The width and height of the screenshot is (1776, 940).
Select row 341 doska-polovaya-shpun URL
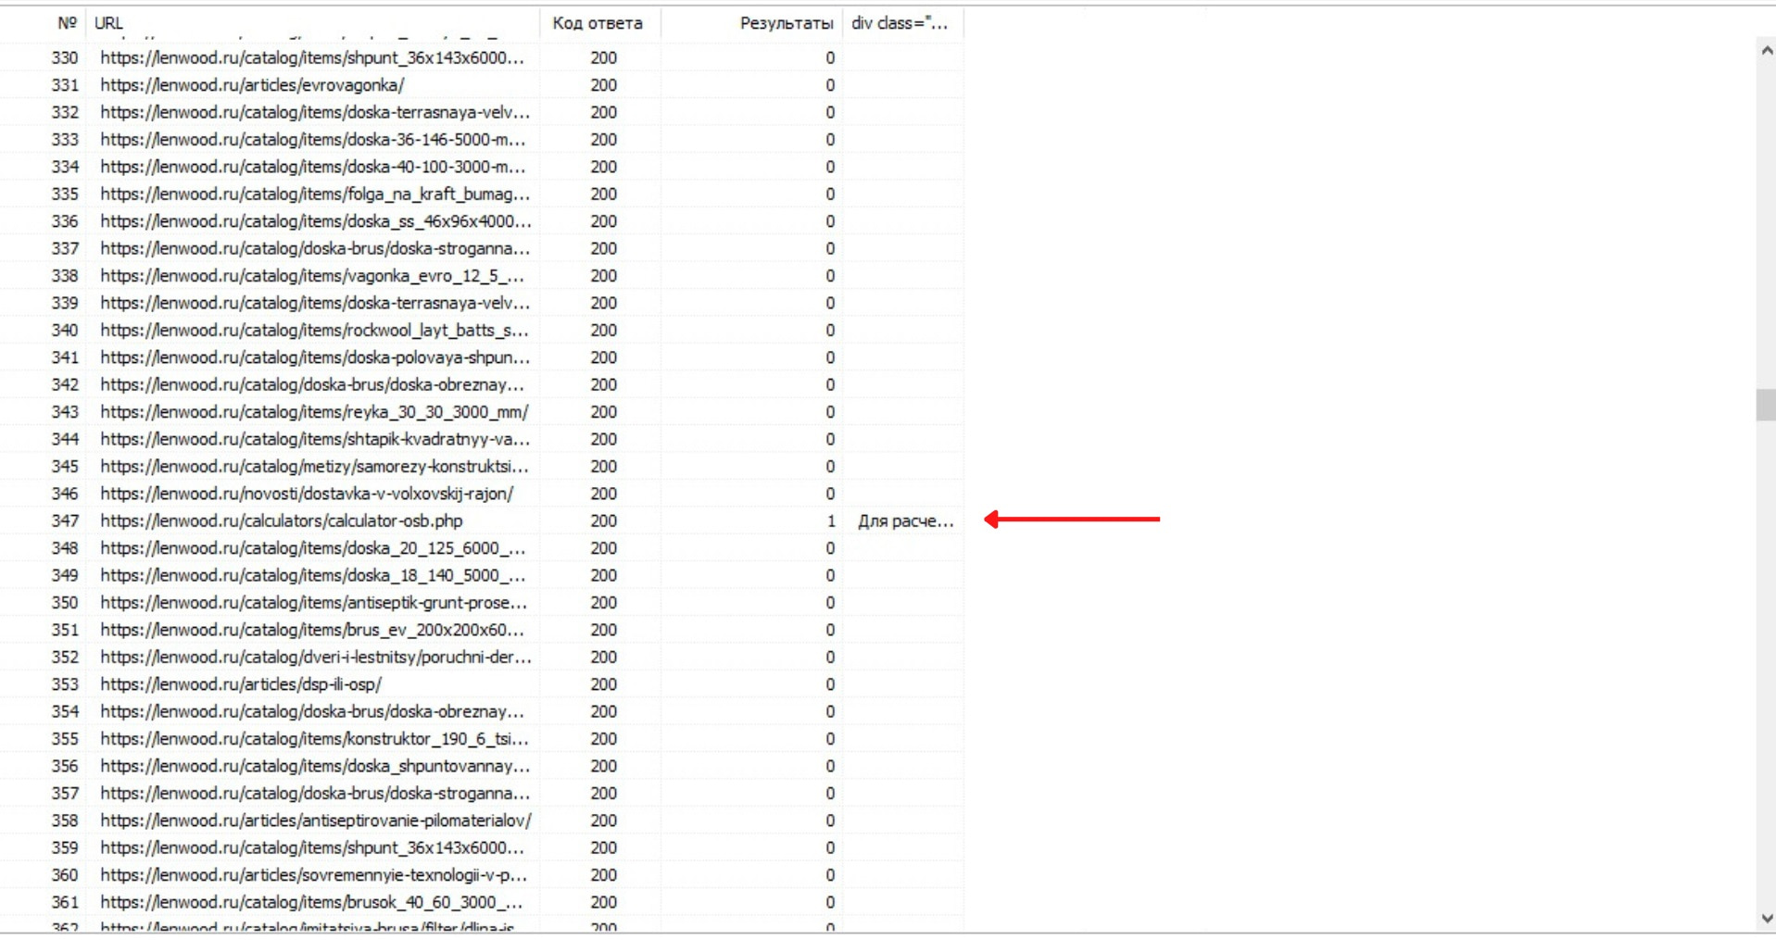tap(315, 357)
